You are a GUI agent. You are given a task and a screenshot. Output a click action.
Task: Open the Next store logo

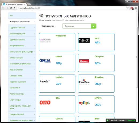pyautogui.click(x=84, y=40)
